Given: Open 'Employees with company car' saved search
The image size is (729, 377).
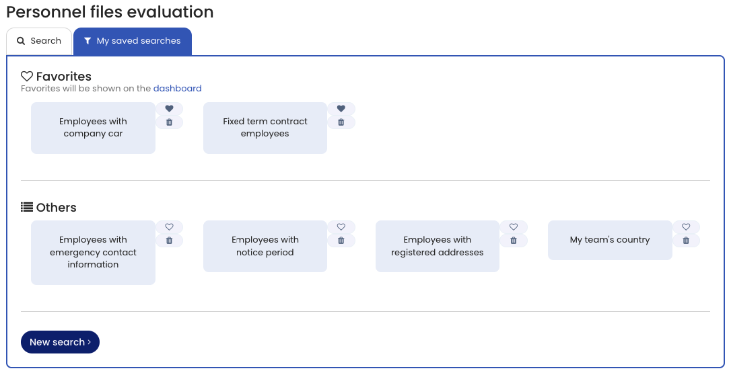Looking at the screenshot, I should click(93, 128).
